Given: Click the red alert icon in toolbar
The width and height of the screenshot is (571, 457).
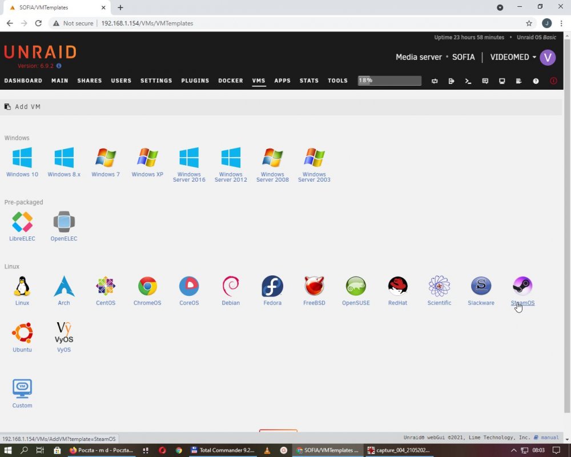Looking at the screenshot, I should click(553, 81).
